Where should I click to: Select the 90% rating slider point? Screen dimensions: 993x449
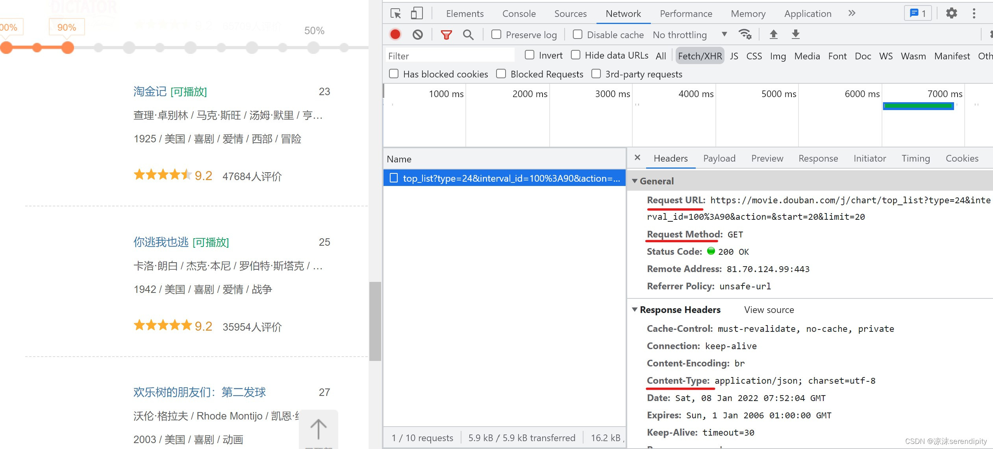point(68,48)
